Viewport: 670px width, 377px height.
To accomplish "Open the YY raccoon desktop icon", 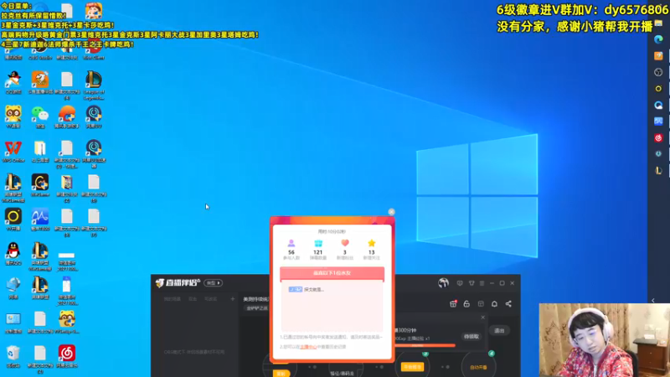I will (x=13, y=116).
